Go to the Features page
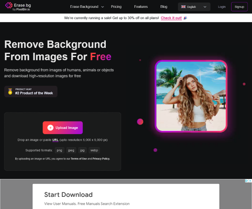This screenshot has width=252, height=209. click(141, 7)
